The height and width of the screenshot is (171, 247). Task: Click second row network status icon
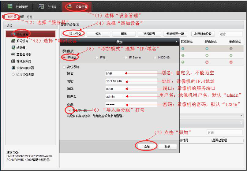click(x=183, y=55)
